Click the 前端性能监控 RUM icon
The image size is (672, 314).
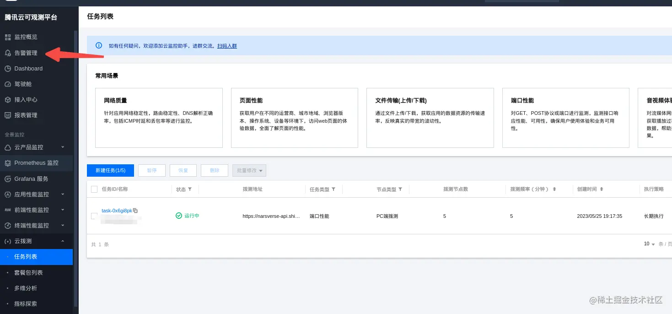[x=8, y=210]
